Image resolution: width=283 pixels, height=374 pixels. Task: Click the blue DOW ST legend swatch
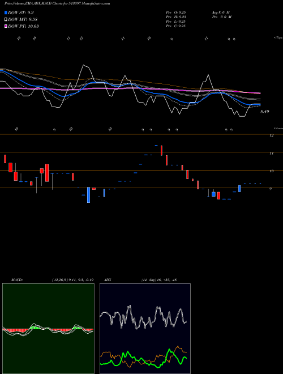pyautogui.click(x=6, y=12)
